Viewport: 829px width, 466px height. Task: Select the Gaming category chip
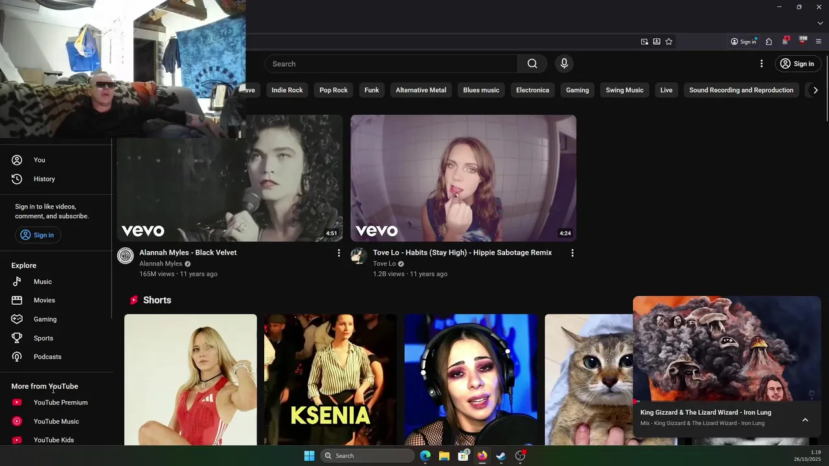tap(578, 90)
